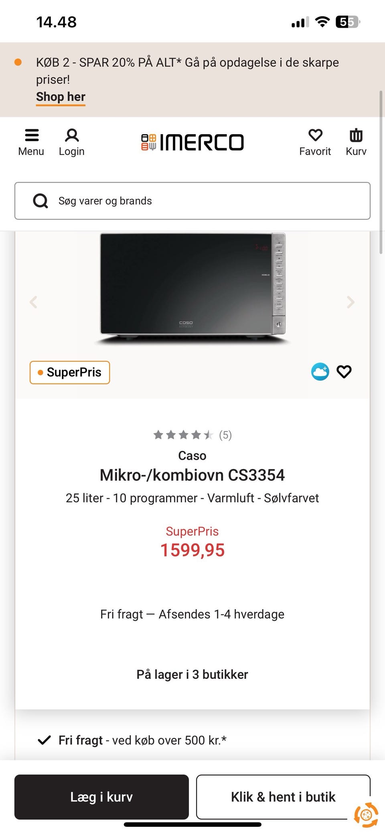The image size is (385, 834).
Task: Tap På lager i 3 butikker
Action: pos(192,675)
